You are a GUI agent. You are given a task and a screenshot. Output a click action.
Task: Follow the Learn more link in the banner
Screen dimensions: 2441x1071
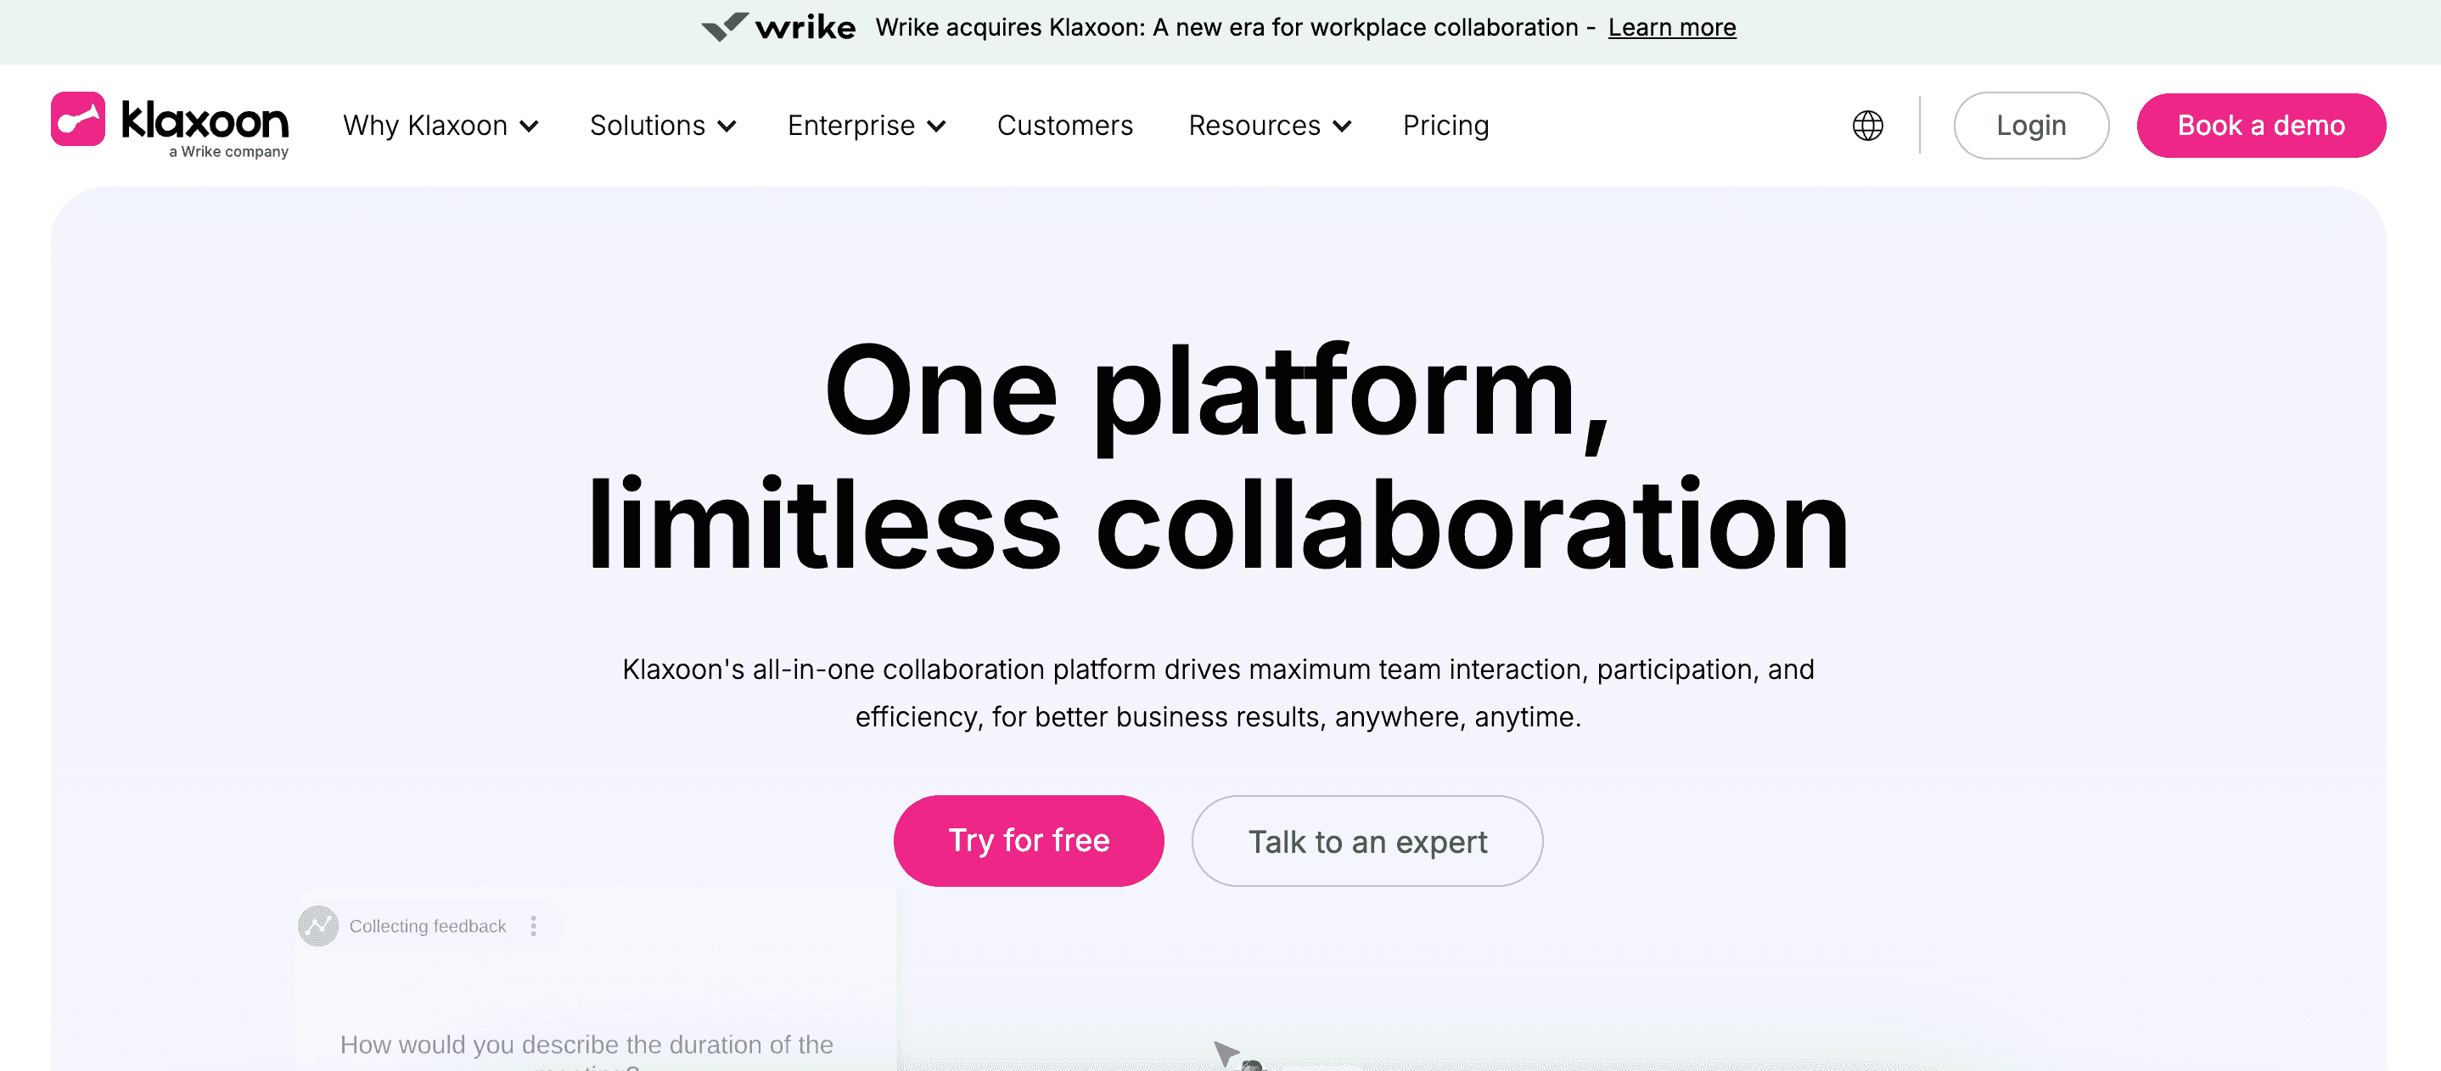(1671, 27)
